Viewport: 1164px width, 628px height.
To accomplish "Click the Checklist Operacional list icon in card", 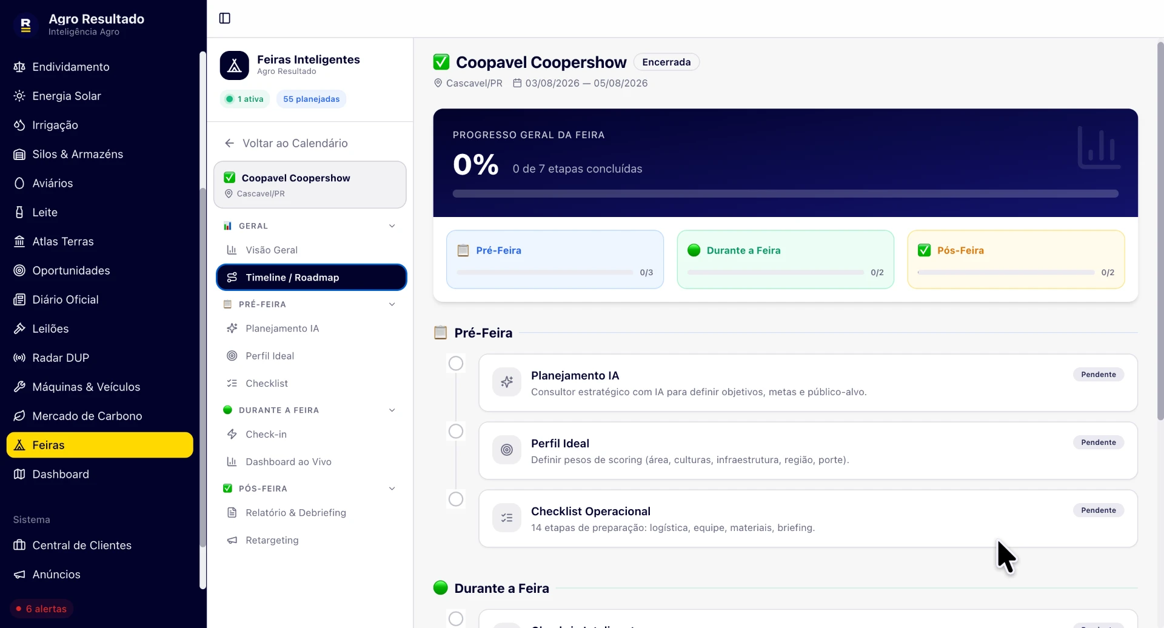I will coord(507,518).
